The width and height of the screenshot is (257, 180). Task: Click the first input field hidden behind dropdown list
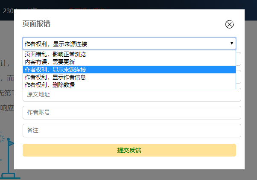(x=239, y=59)
